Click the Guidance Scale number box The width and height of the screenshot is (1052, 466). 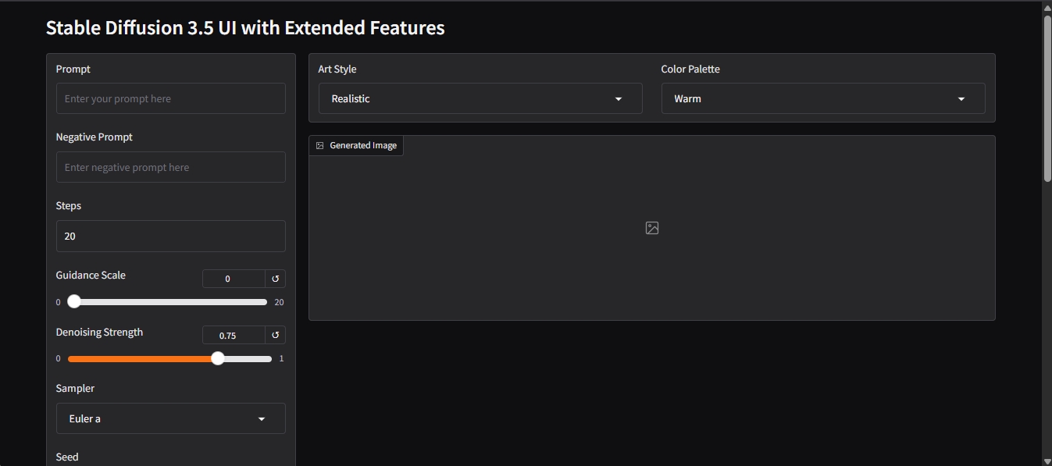click(x=234, y=279)
